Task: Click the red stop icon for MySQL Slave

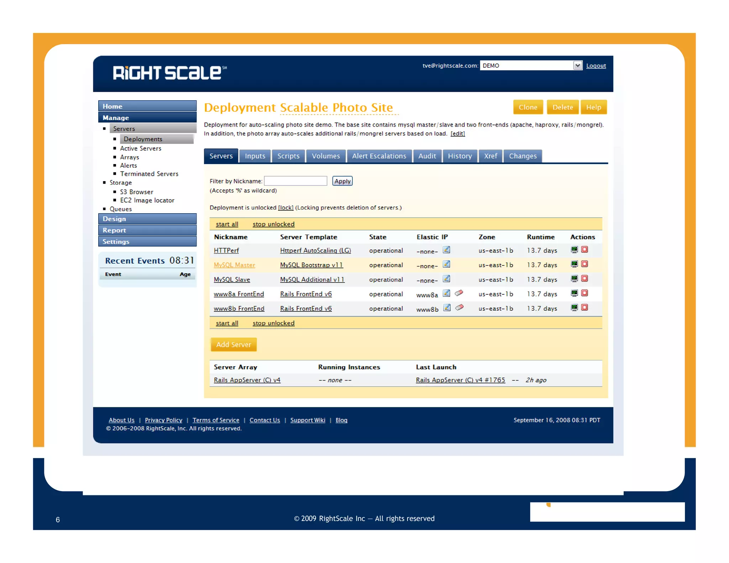Action: pos(584,279)
